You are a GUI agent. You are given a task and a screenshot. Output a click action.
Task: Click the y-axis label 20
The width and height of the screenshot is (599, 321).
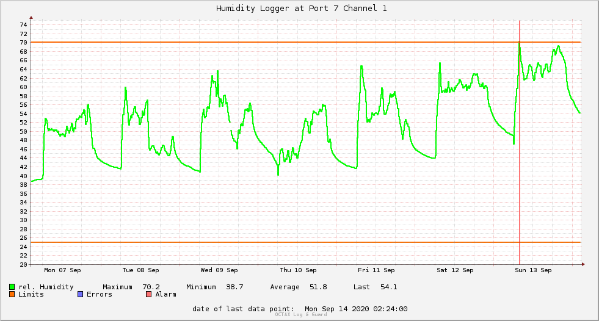24,264
